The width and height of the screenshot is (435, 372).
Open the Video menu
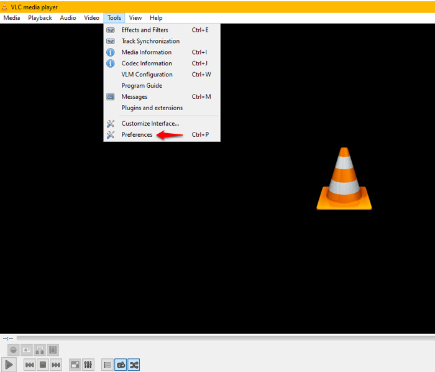pos(91,18)
